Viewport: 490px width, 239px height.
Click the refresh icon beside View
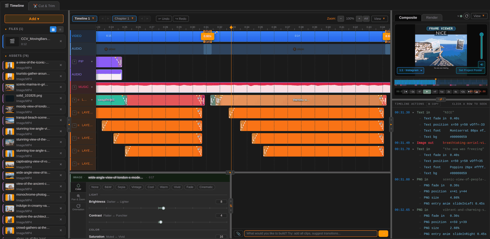pyautogui.click(x=466, y=16)
